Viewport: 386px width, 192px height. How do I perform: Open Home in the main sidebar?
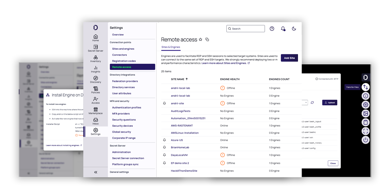pyautogui.click(x=95, y=38)
